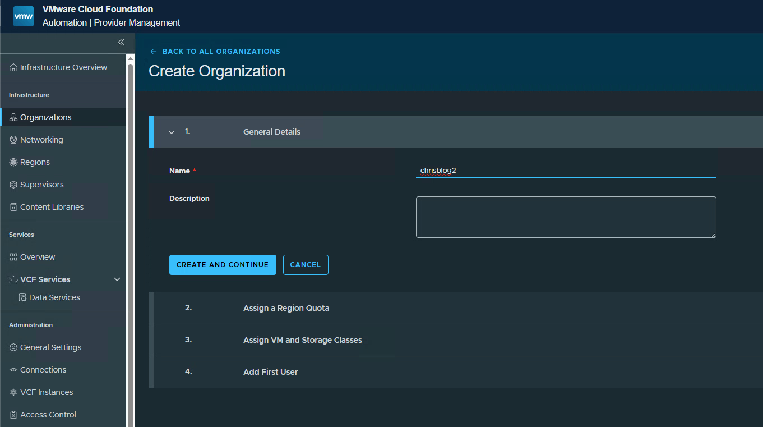Click the VMware logo icon
This screenshot has width=763, height=427.
[24, 16]
